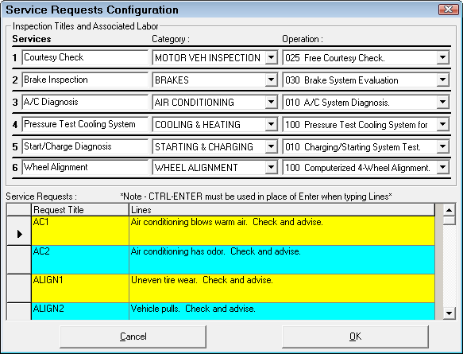Open the Brake System Evaluation operation dropdown
Screen dimensions: 463x354
[442, 80]
